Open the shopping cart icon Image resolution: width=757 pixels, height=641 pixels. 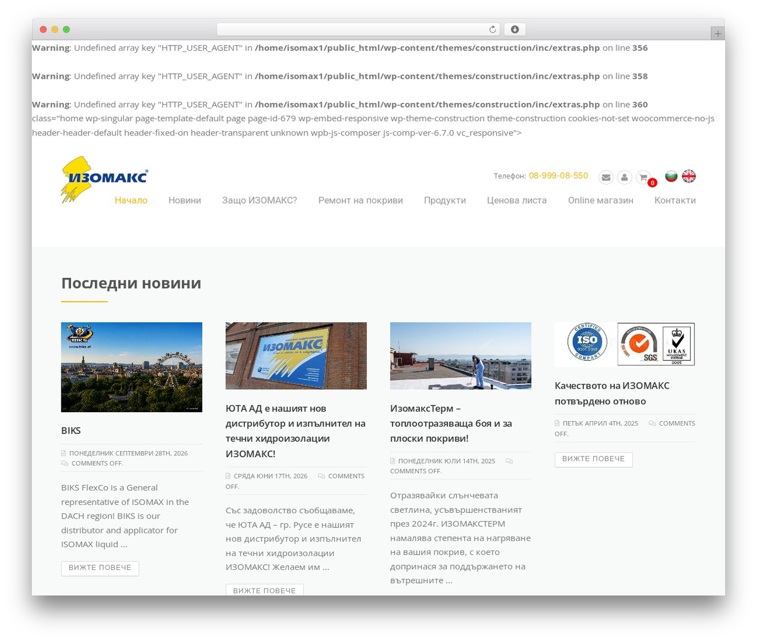click(x=643, y=177)
